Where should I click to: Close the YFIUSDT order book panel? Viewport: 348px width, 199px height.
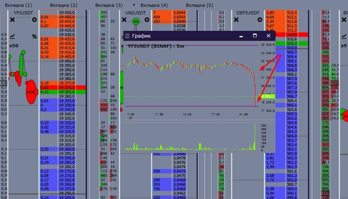(x=12, y=20)
